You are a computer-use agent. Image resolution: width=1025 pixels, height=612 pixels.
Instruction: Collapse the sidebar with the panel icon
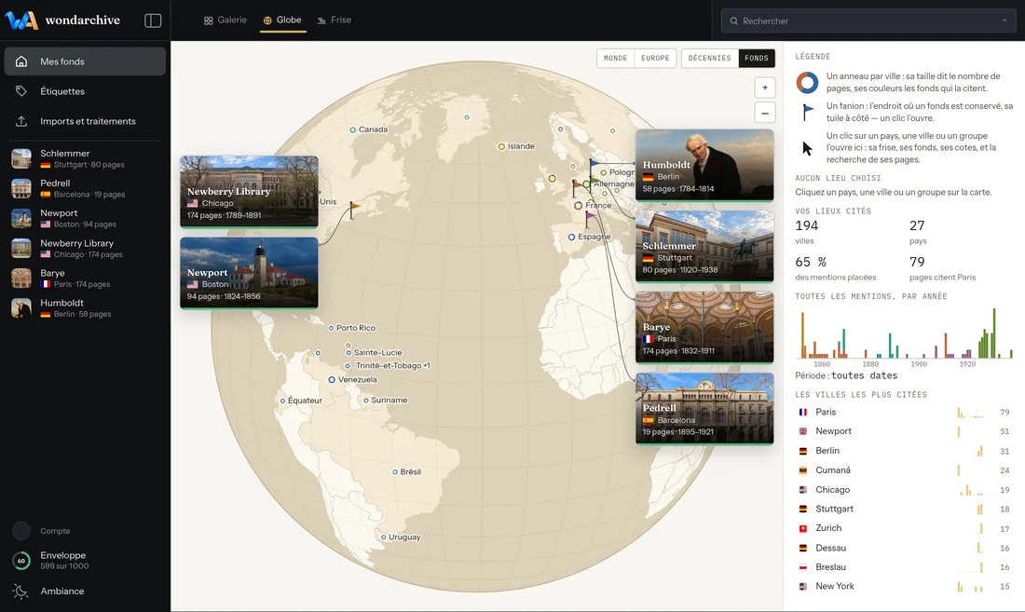point(153,20)
